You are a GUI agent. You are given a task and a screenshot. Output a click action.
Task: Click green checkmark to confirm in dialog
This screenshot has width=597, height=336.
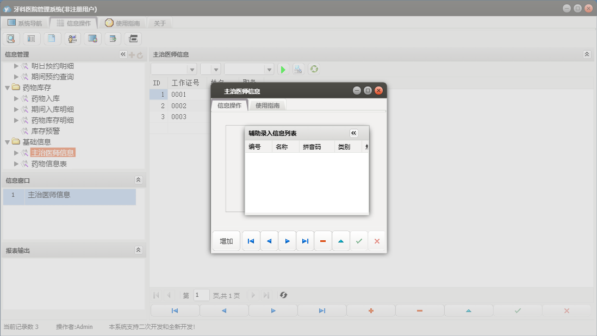point(359,241)
